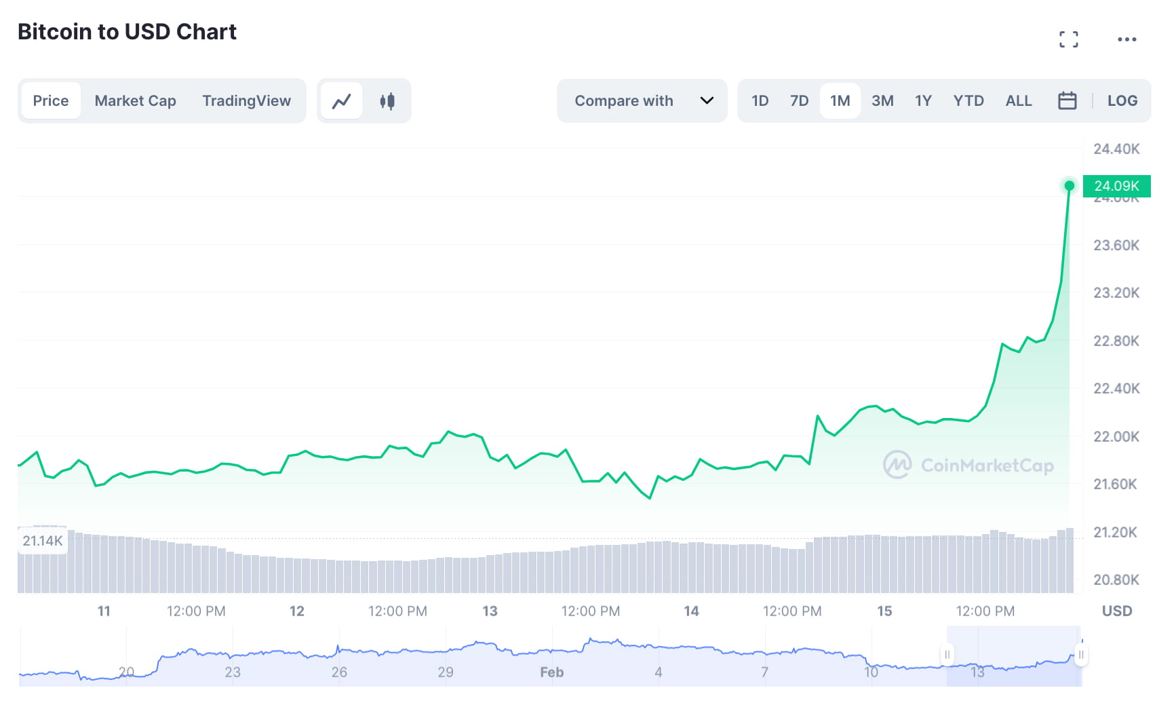
Task: Toggle logarithmic scale with LOG
Action: 1123,100
